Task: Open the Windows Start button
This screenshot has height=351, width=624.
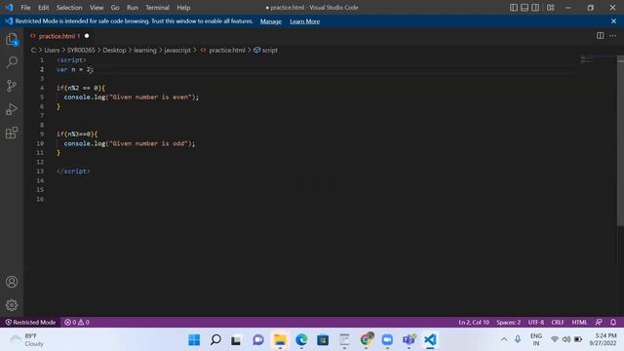Action: pos(194,340)
